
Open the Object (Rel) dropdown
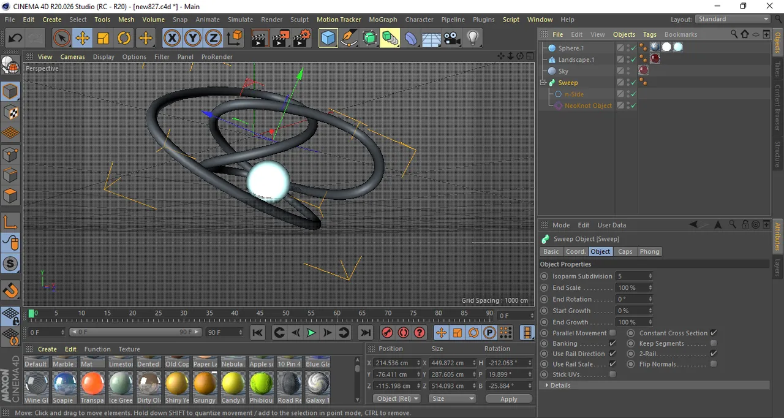click(397, 398)
